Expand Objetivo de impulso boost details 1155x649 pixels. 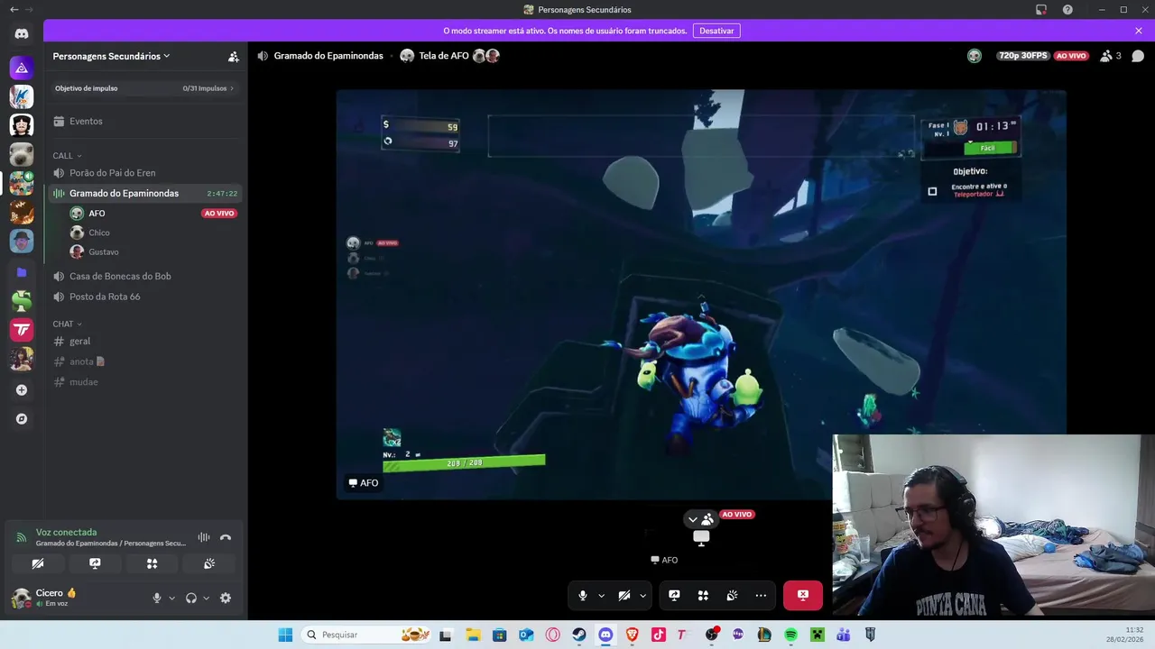(144, 88)
